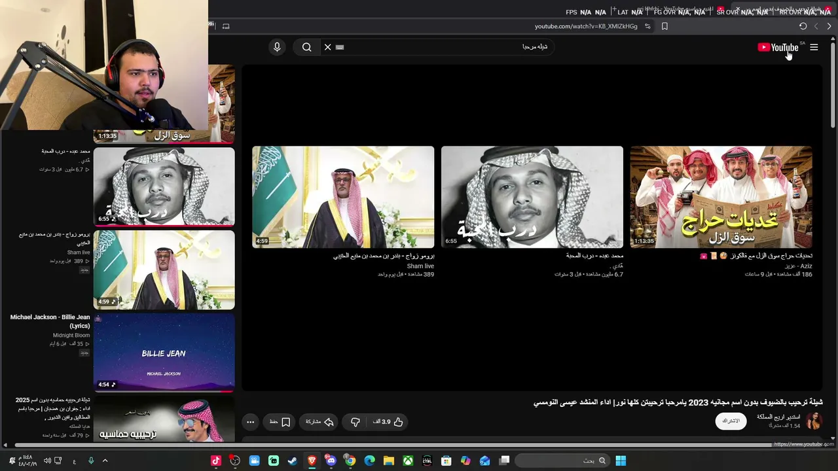The width and height of the screenshot is (838, 471).
Task: Clear the search box with the X
Action: [328, 47]
